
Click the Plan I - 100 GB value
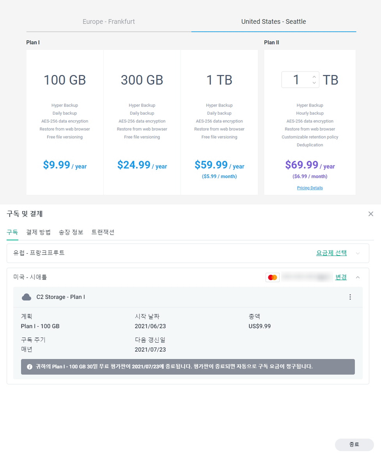[x=40, y=326]
